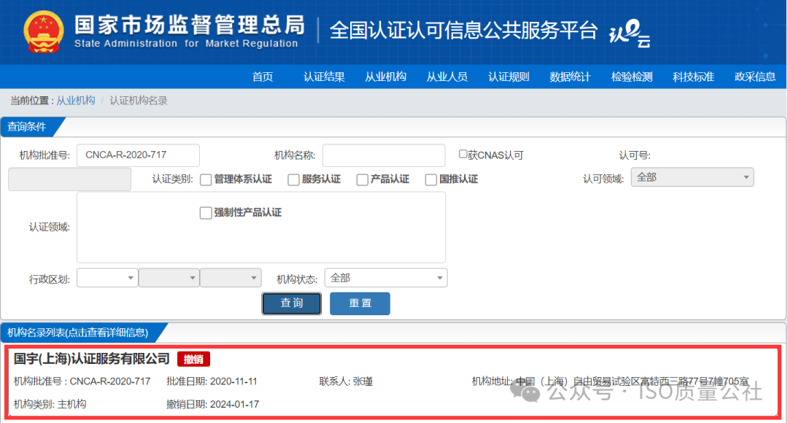This screenshot has width=788, height=423.
Task: Tick the 强制性产品认证 checkbox
Action: tap(205, 213)
